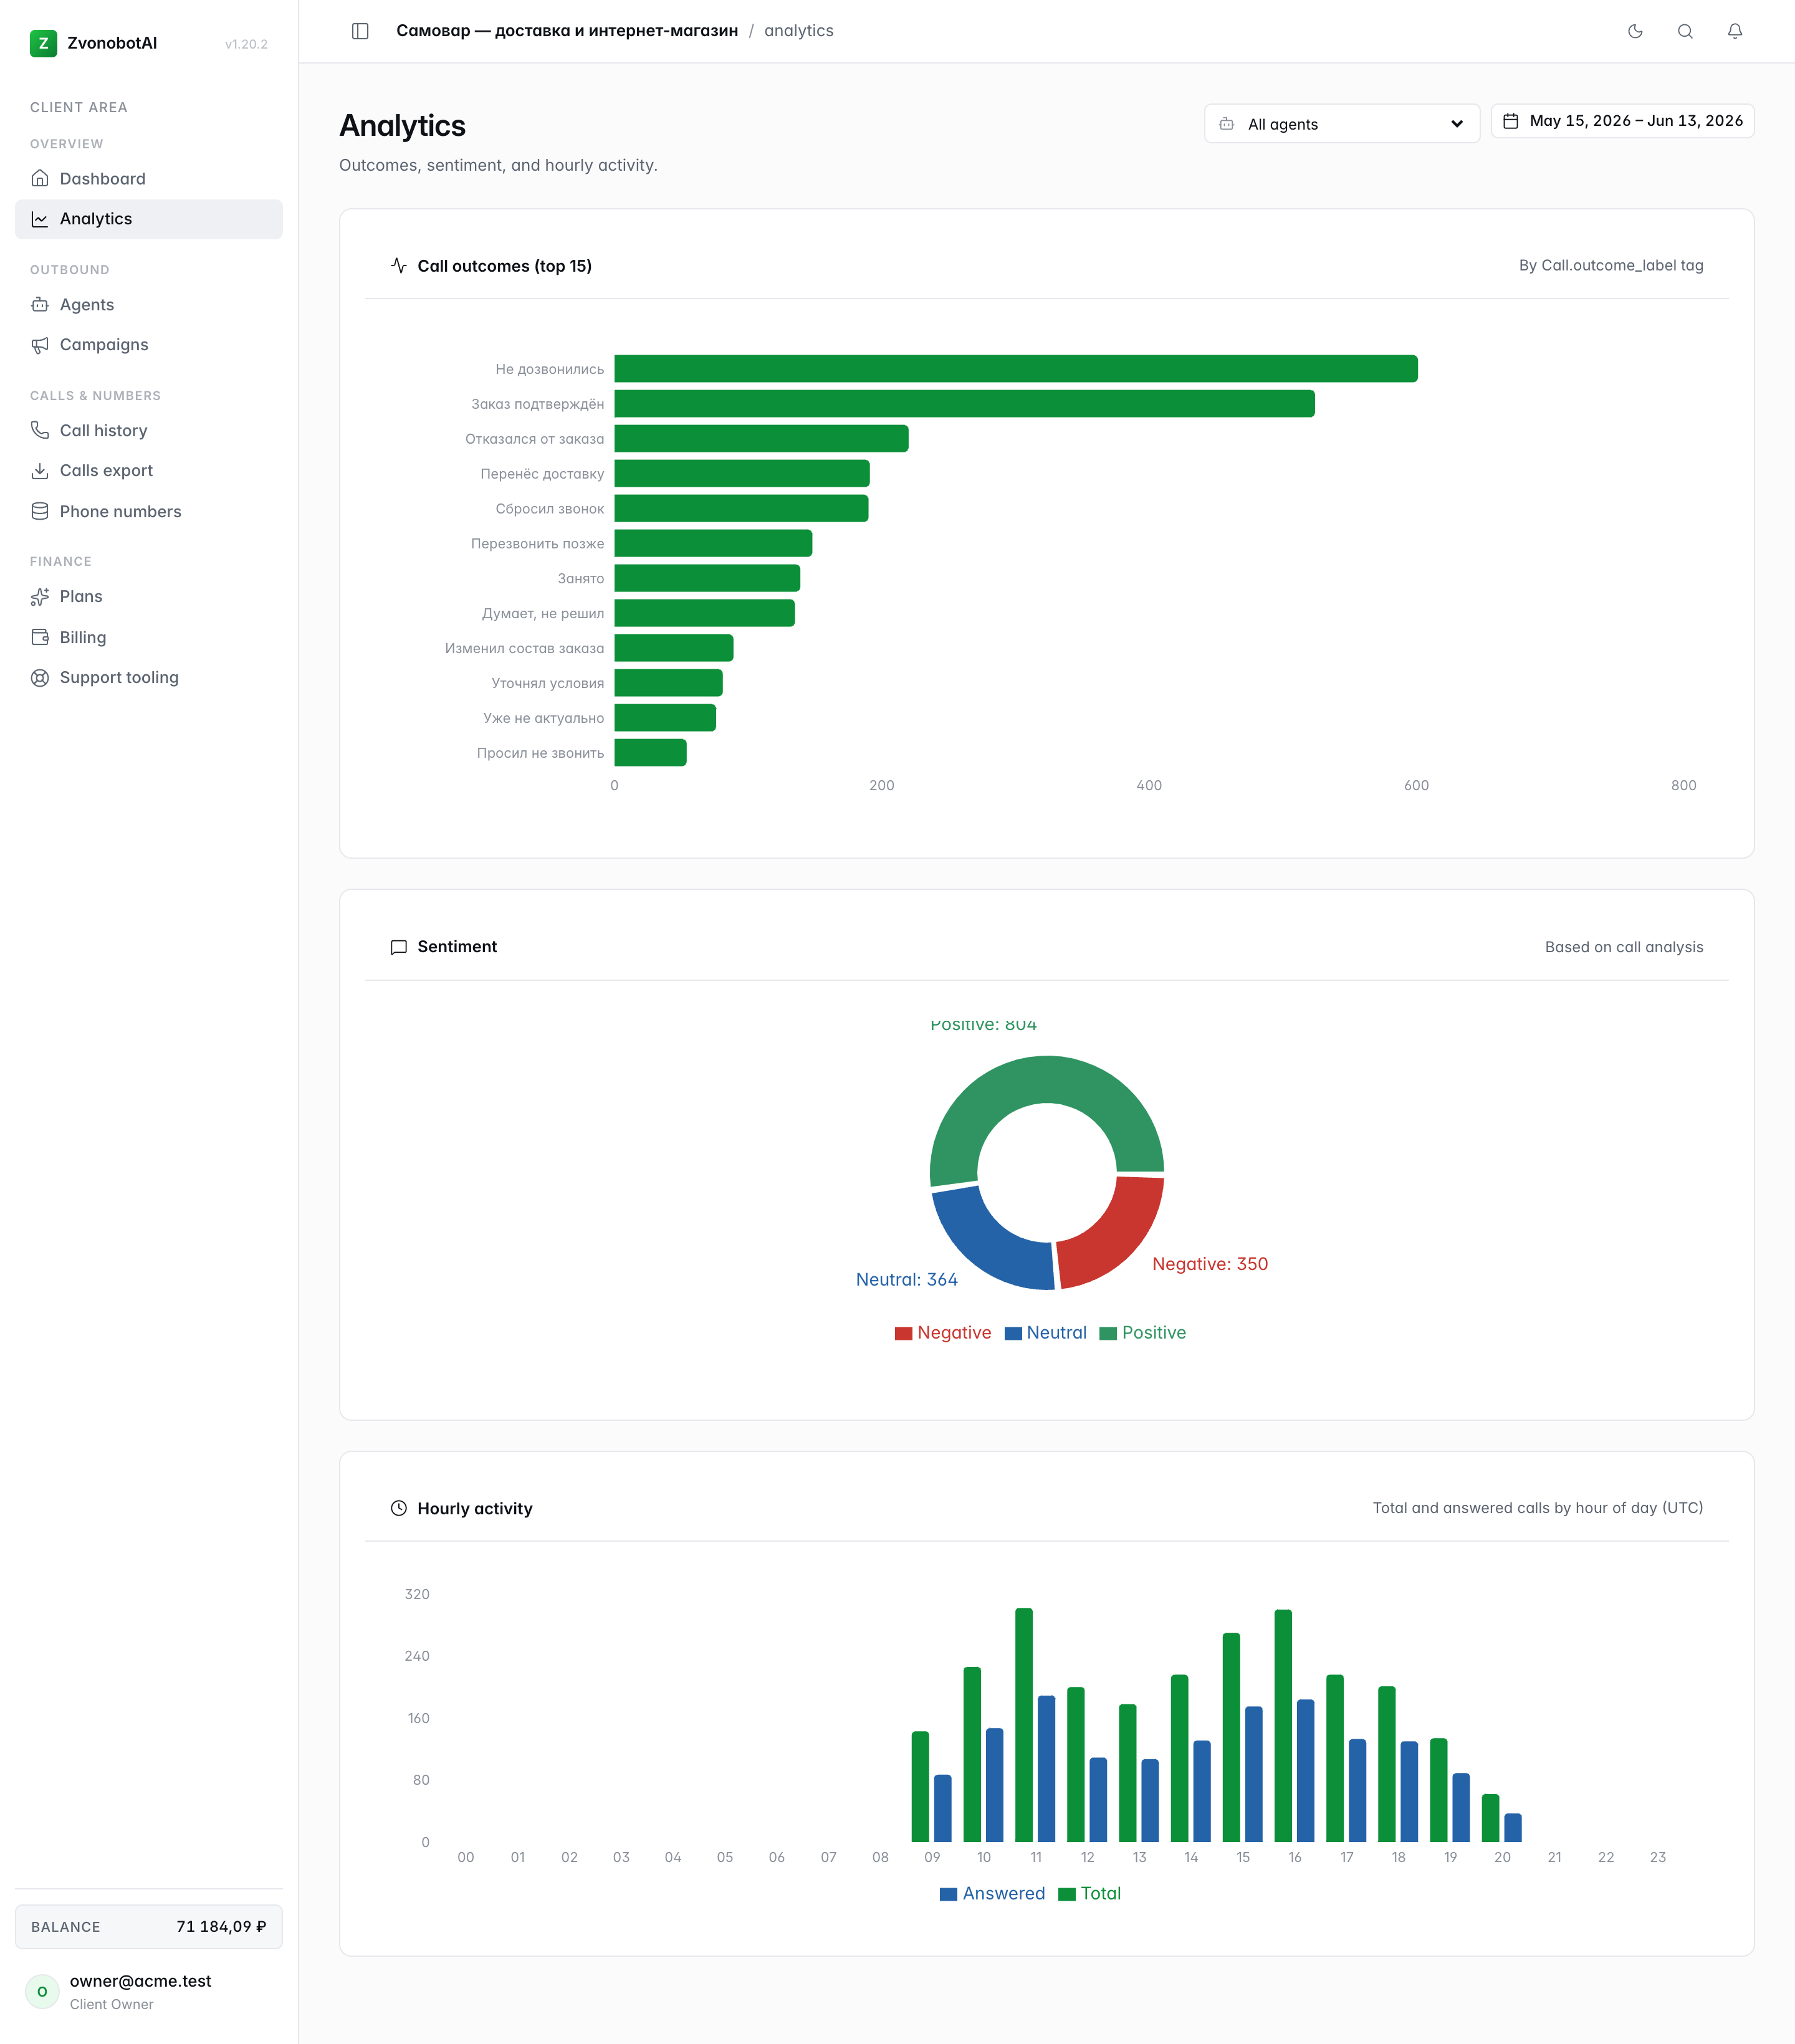The height and width of the screenshot is (2044, 1795).
Task: Click the analytics breadcrumb
Action: point(799,31)
